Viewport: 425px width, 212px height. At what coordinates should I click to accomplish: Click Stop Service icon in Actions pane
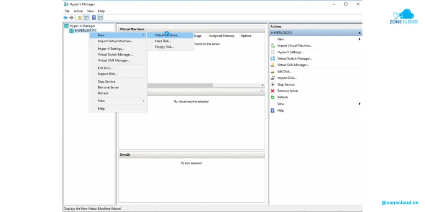tap(273, 84)
